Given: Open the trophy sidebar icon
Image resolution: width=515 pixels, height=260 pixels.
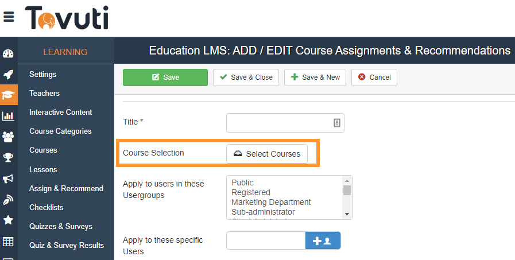Looking at the screenshot, I should point(8,157).
